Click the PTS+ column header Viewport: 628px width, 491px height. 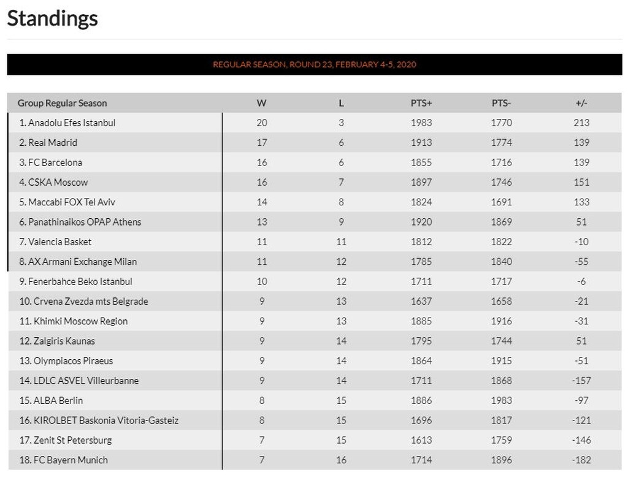click(421, 103)
